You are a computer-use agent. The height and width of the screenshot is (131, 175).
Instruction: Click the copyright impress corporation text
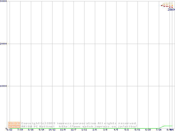click(x=79, y=123)
